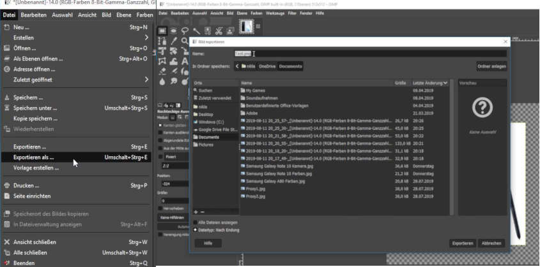Viewport: 540px width, 267px height.
Task: Select the Text tool (A icon)
Action: coord(185,61)
